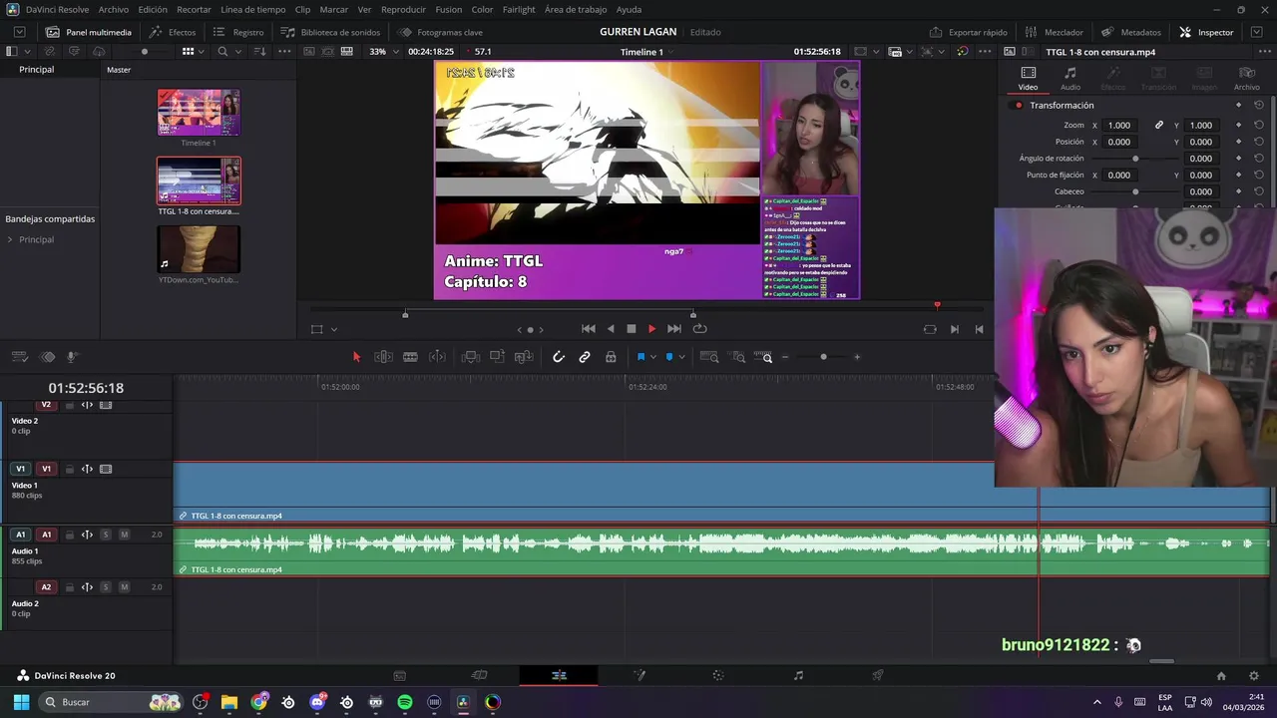Open the Timeline 1 name dropdown
This screenshot has width=1277, height=718.
point(646,51)
